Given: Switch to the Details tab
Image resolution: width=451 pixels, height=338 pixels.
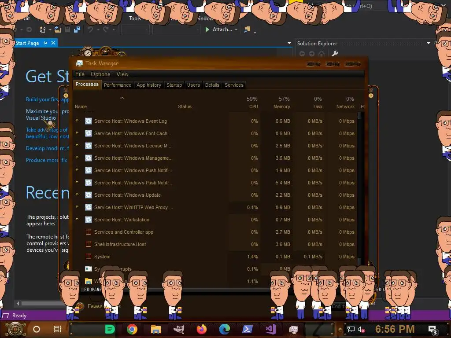Looking at the screenshot, I should [212, 85].
